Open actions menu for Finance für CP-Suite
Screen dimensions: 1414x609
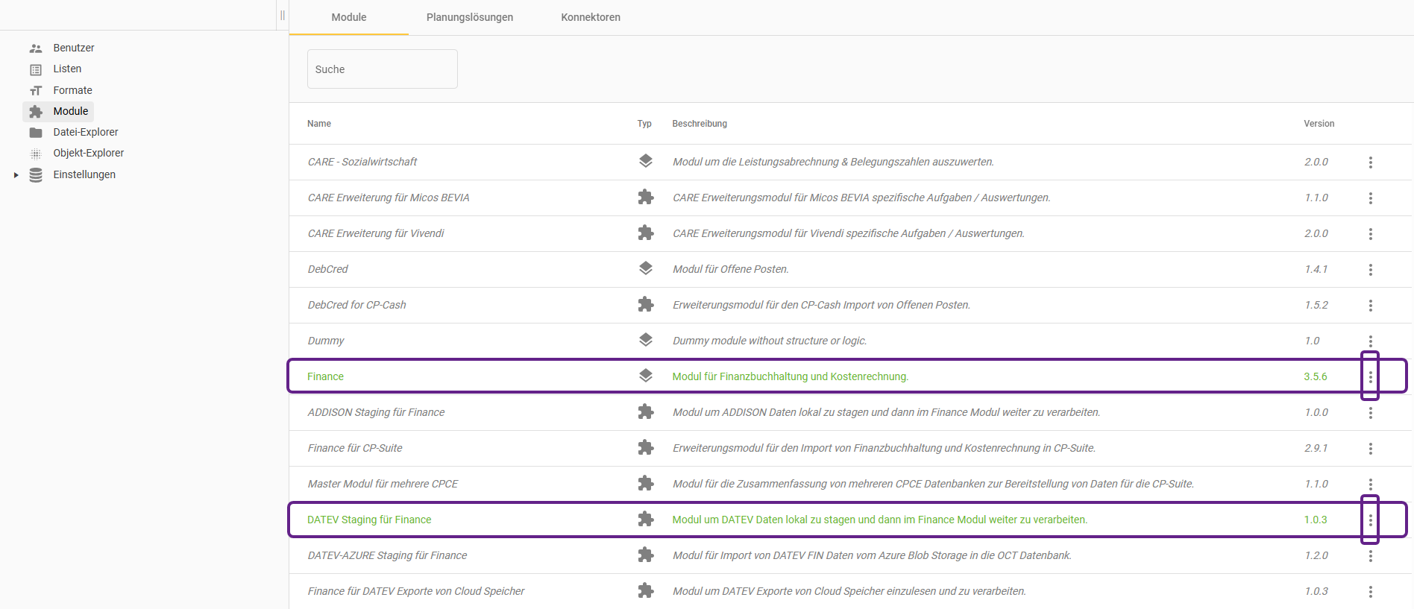[1370, 448]
